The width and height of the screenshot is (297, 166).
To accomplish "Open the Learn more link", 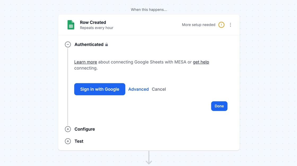I will [85, 62].
